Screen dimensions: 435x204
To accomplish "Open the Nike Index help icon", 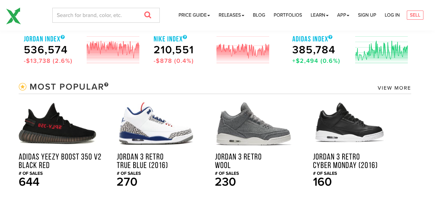I will tap(185, 37).
